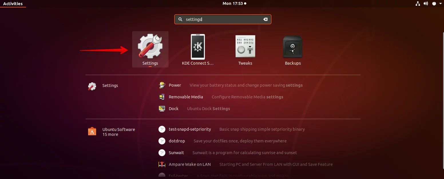The image size is (444, 179).
Task: Click 'Ubuntu Dock Settings' description
Action: tap(209, 109)
